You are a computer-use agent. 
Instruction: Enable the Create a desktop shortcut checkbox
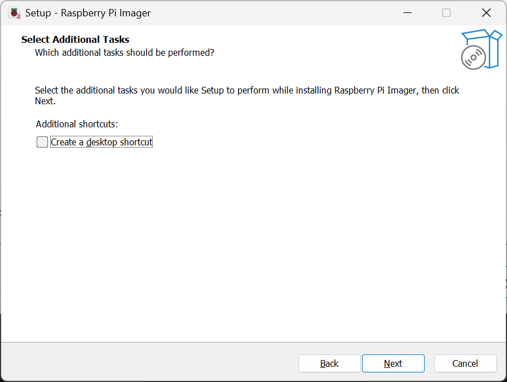point(42,142)
